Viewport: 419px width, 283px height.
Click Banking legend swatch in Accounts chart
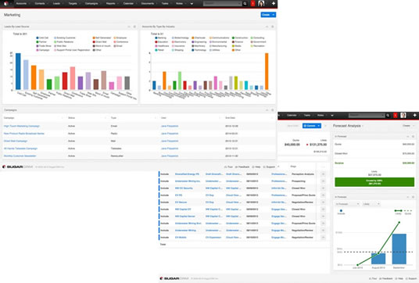(x=156, y=38)
